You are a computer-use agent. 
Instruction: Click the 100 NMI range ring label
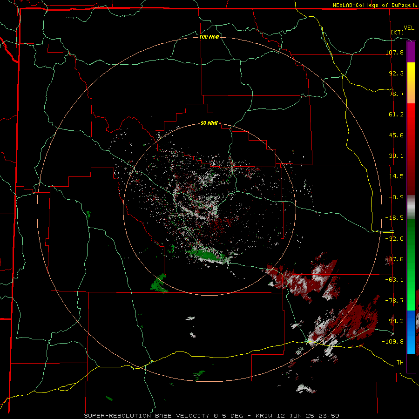tap(209, 37)
